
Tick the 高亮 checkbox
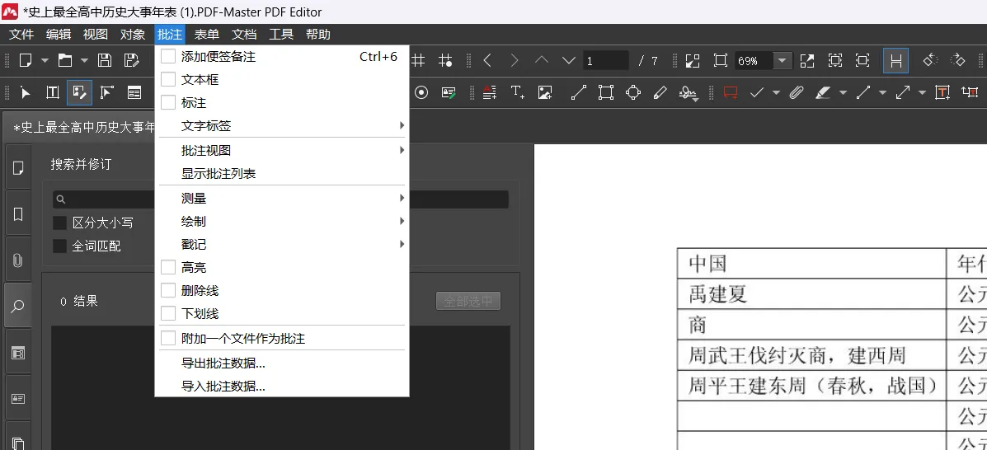[x=168, y=268]
